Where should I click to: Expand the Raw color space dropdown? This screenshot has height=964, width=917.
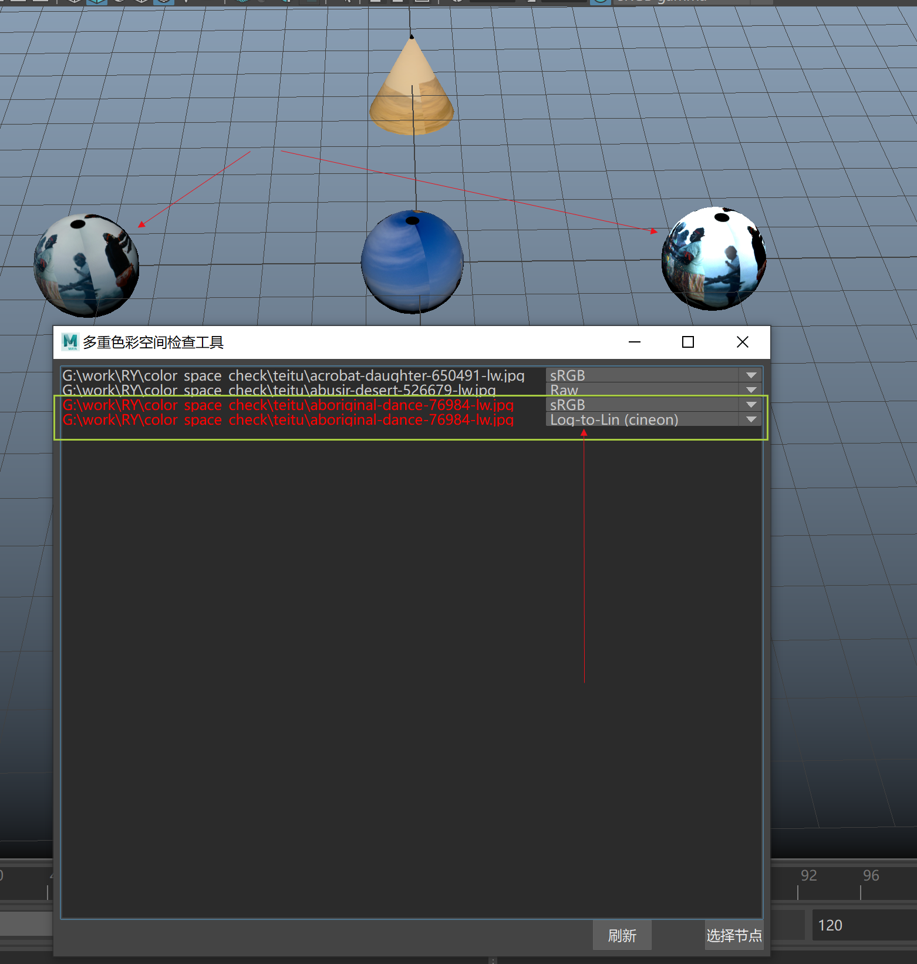point(653,390)
